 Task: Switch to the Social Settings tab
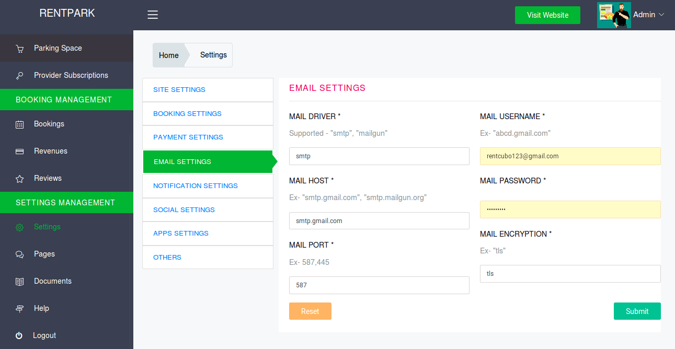pyautogui.click(x=208, y=210)
